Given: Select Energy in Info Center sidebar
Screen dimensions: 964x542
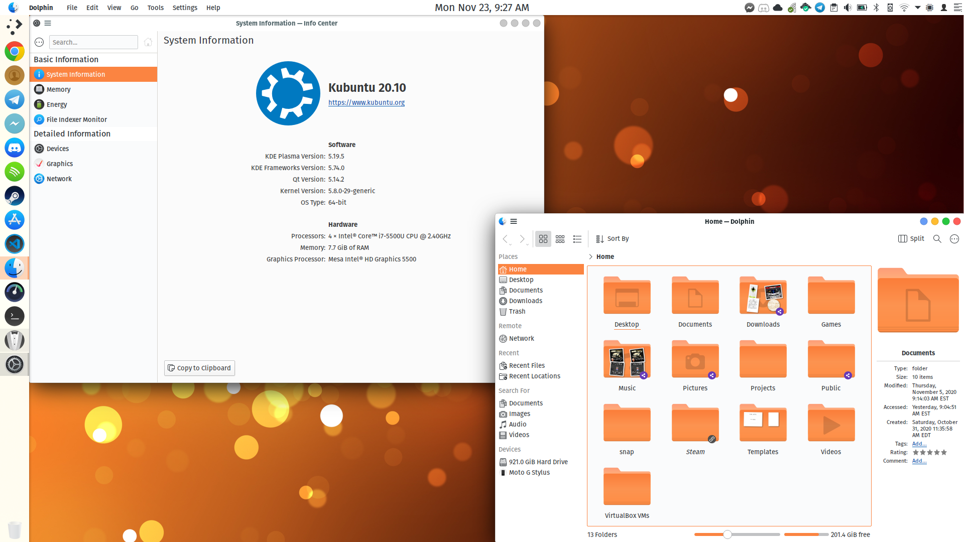Looking at the screenshot, I should [93, 104].
